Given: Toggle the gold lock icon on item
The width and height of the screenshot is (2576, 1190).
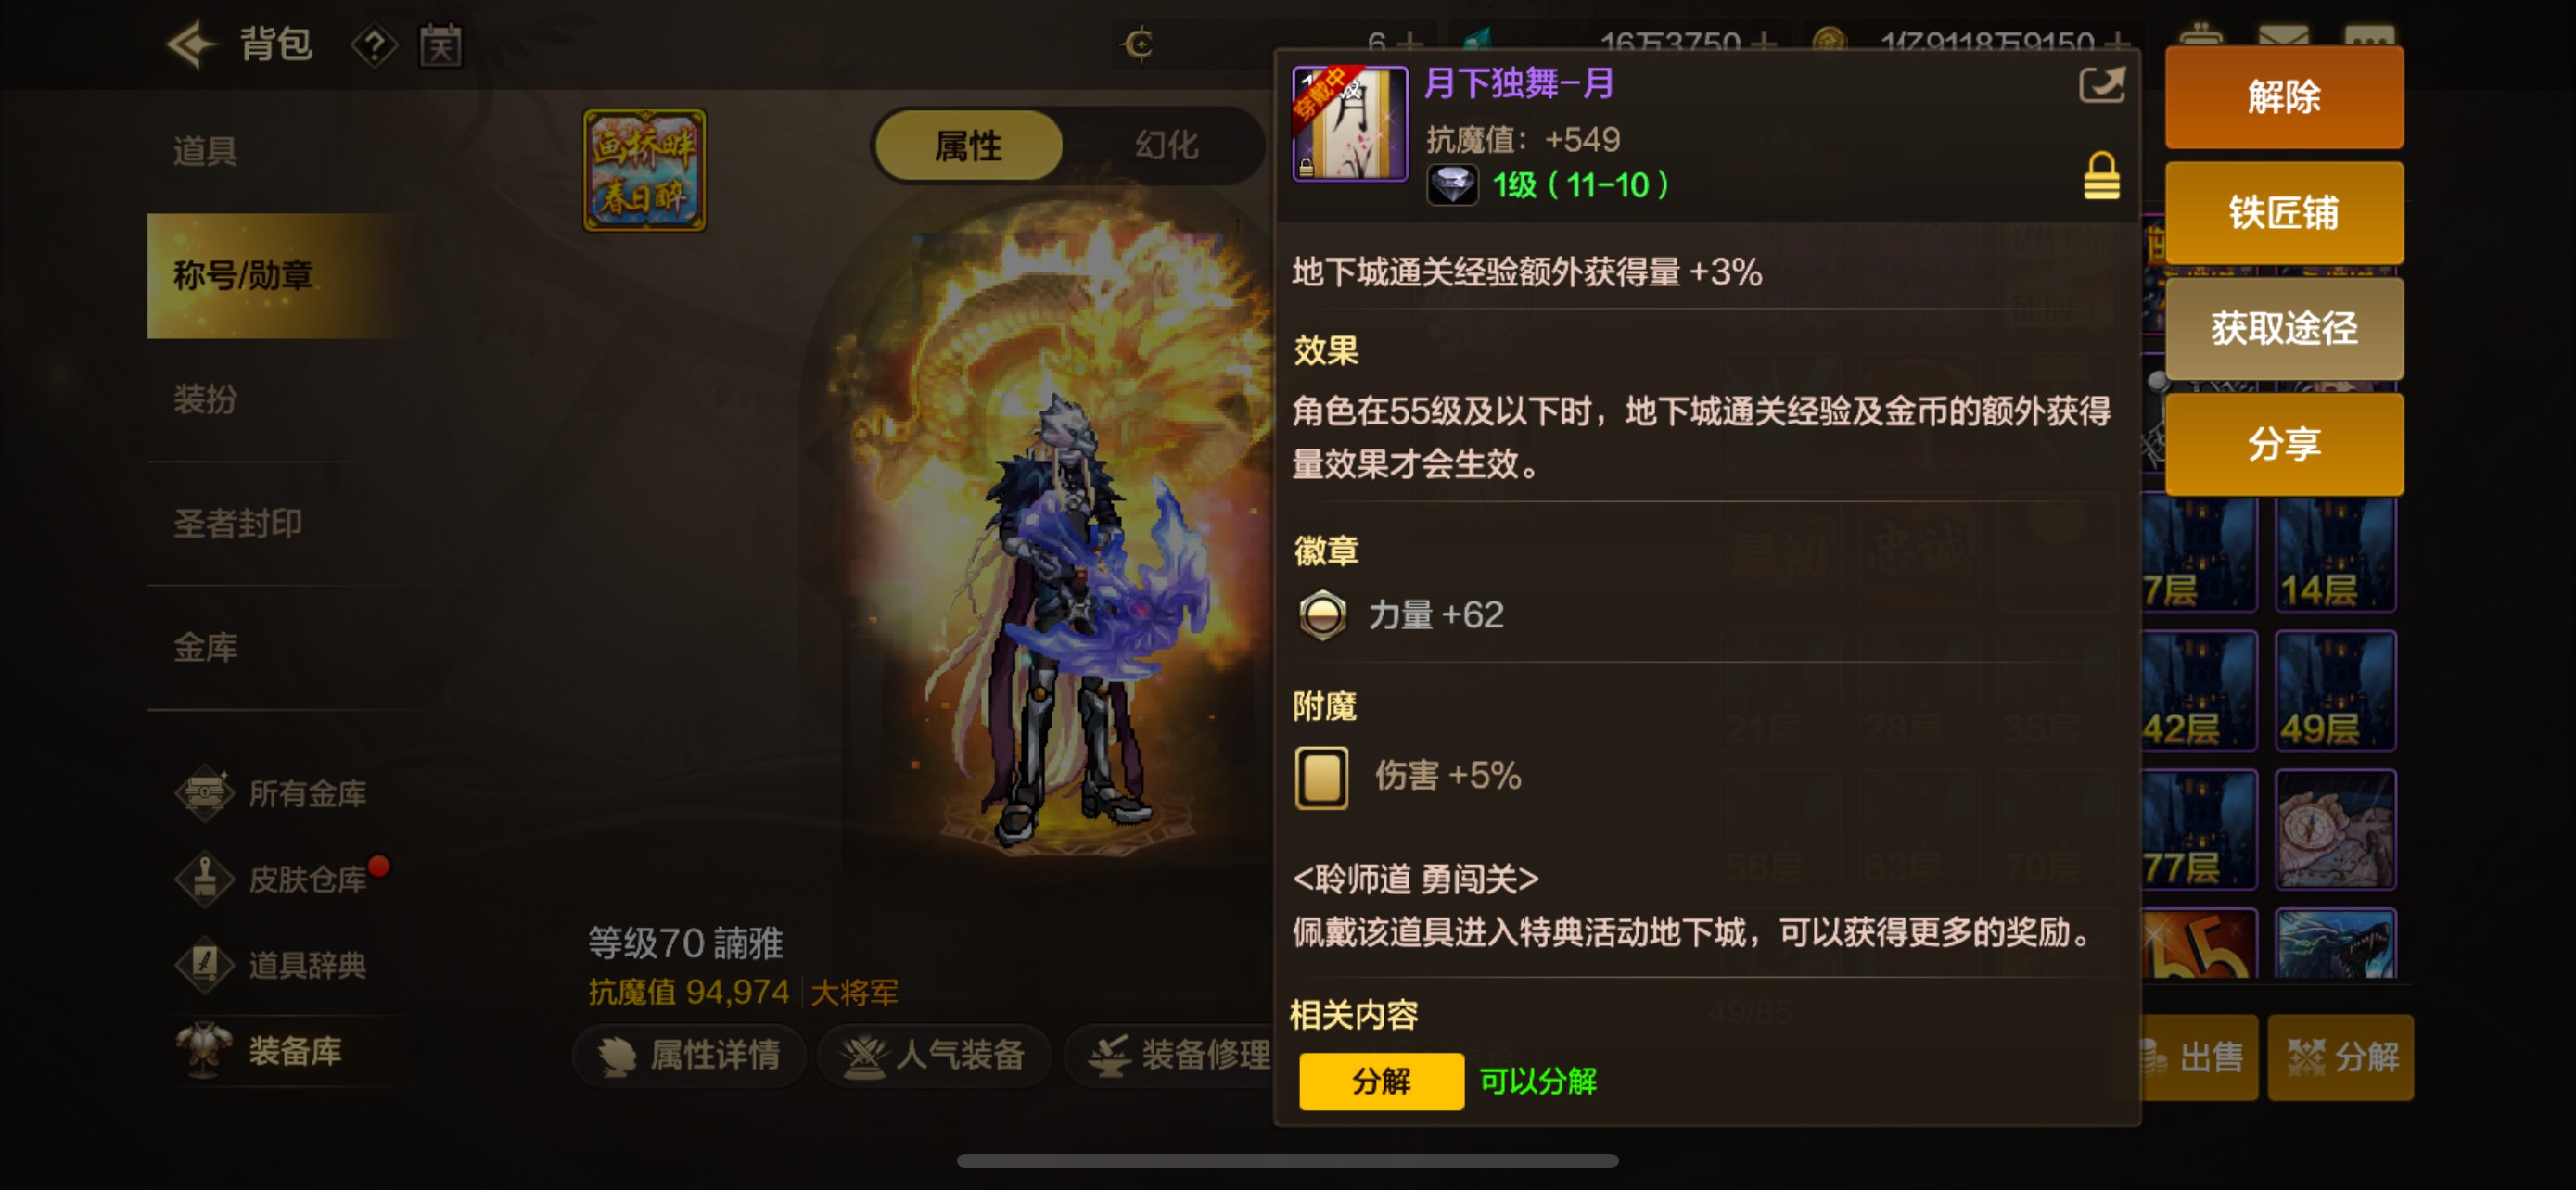Looking at the screenshot, I should (2101, 176).
